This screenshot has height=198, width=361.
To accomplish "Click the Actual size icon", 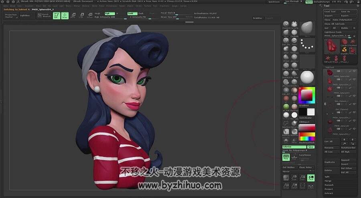I will [x=286, y=186].
